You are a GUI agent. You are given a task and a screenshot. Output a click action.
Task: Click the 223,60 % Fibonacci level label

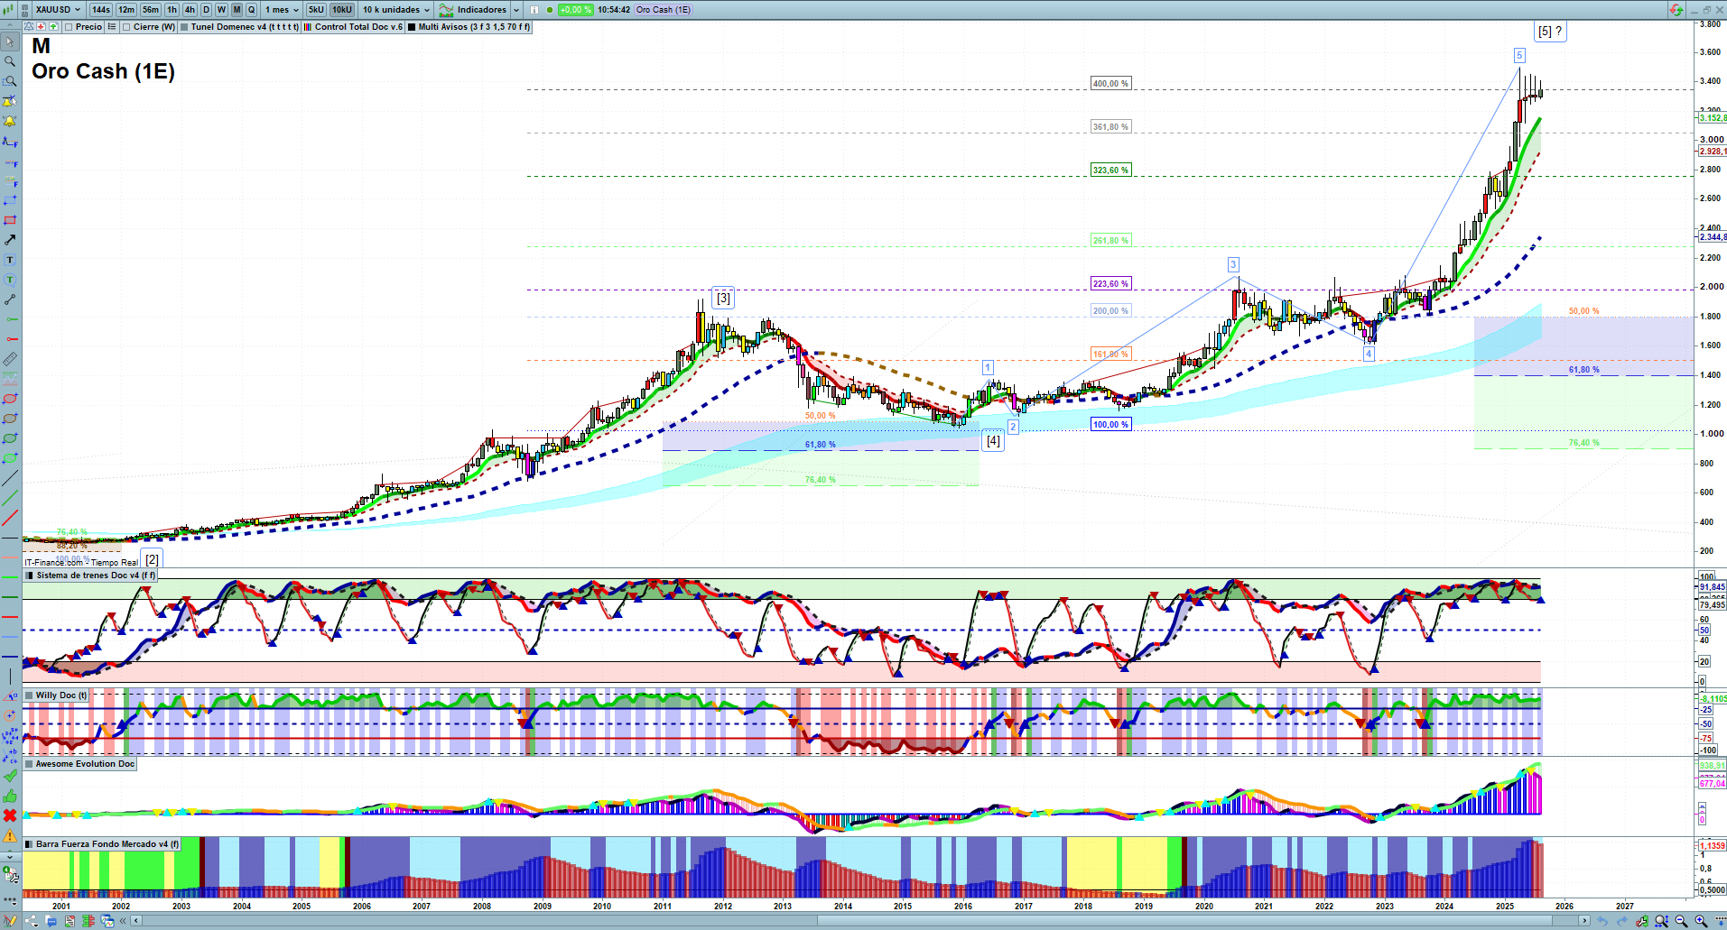(1110, 284)
